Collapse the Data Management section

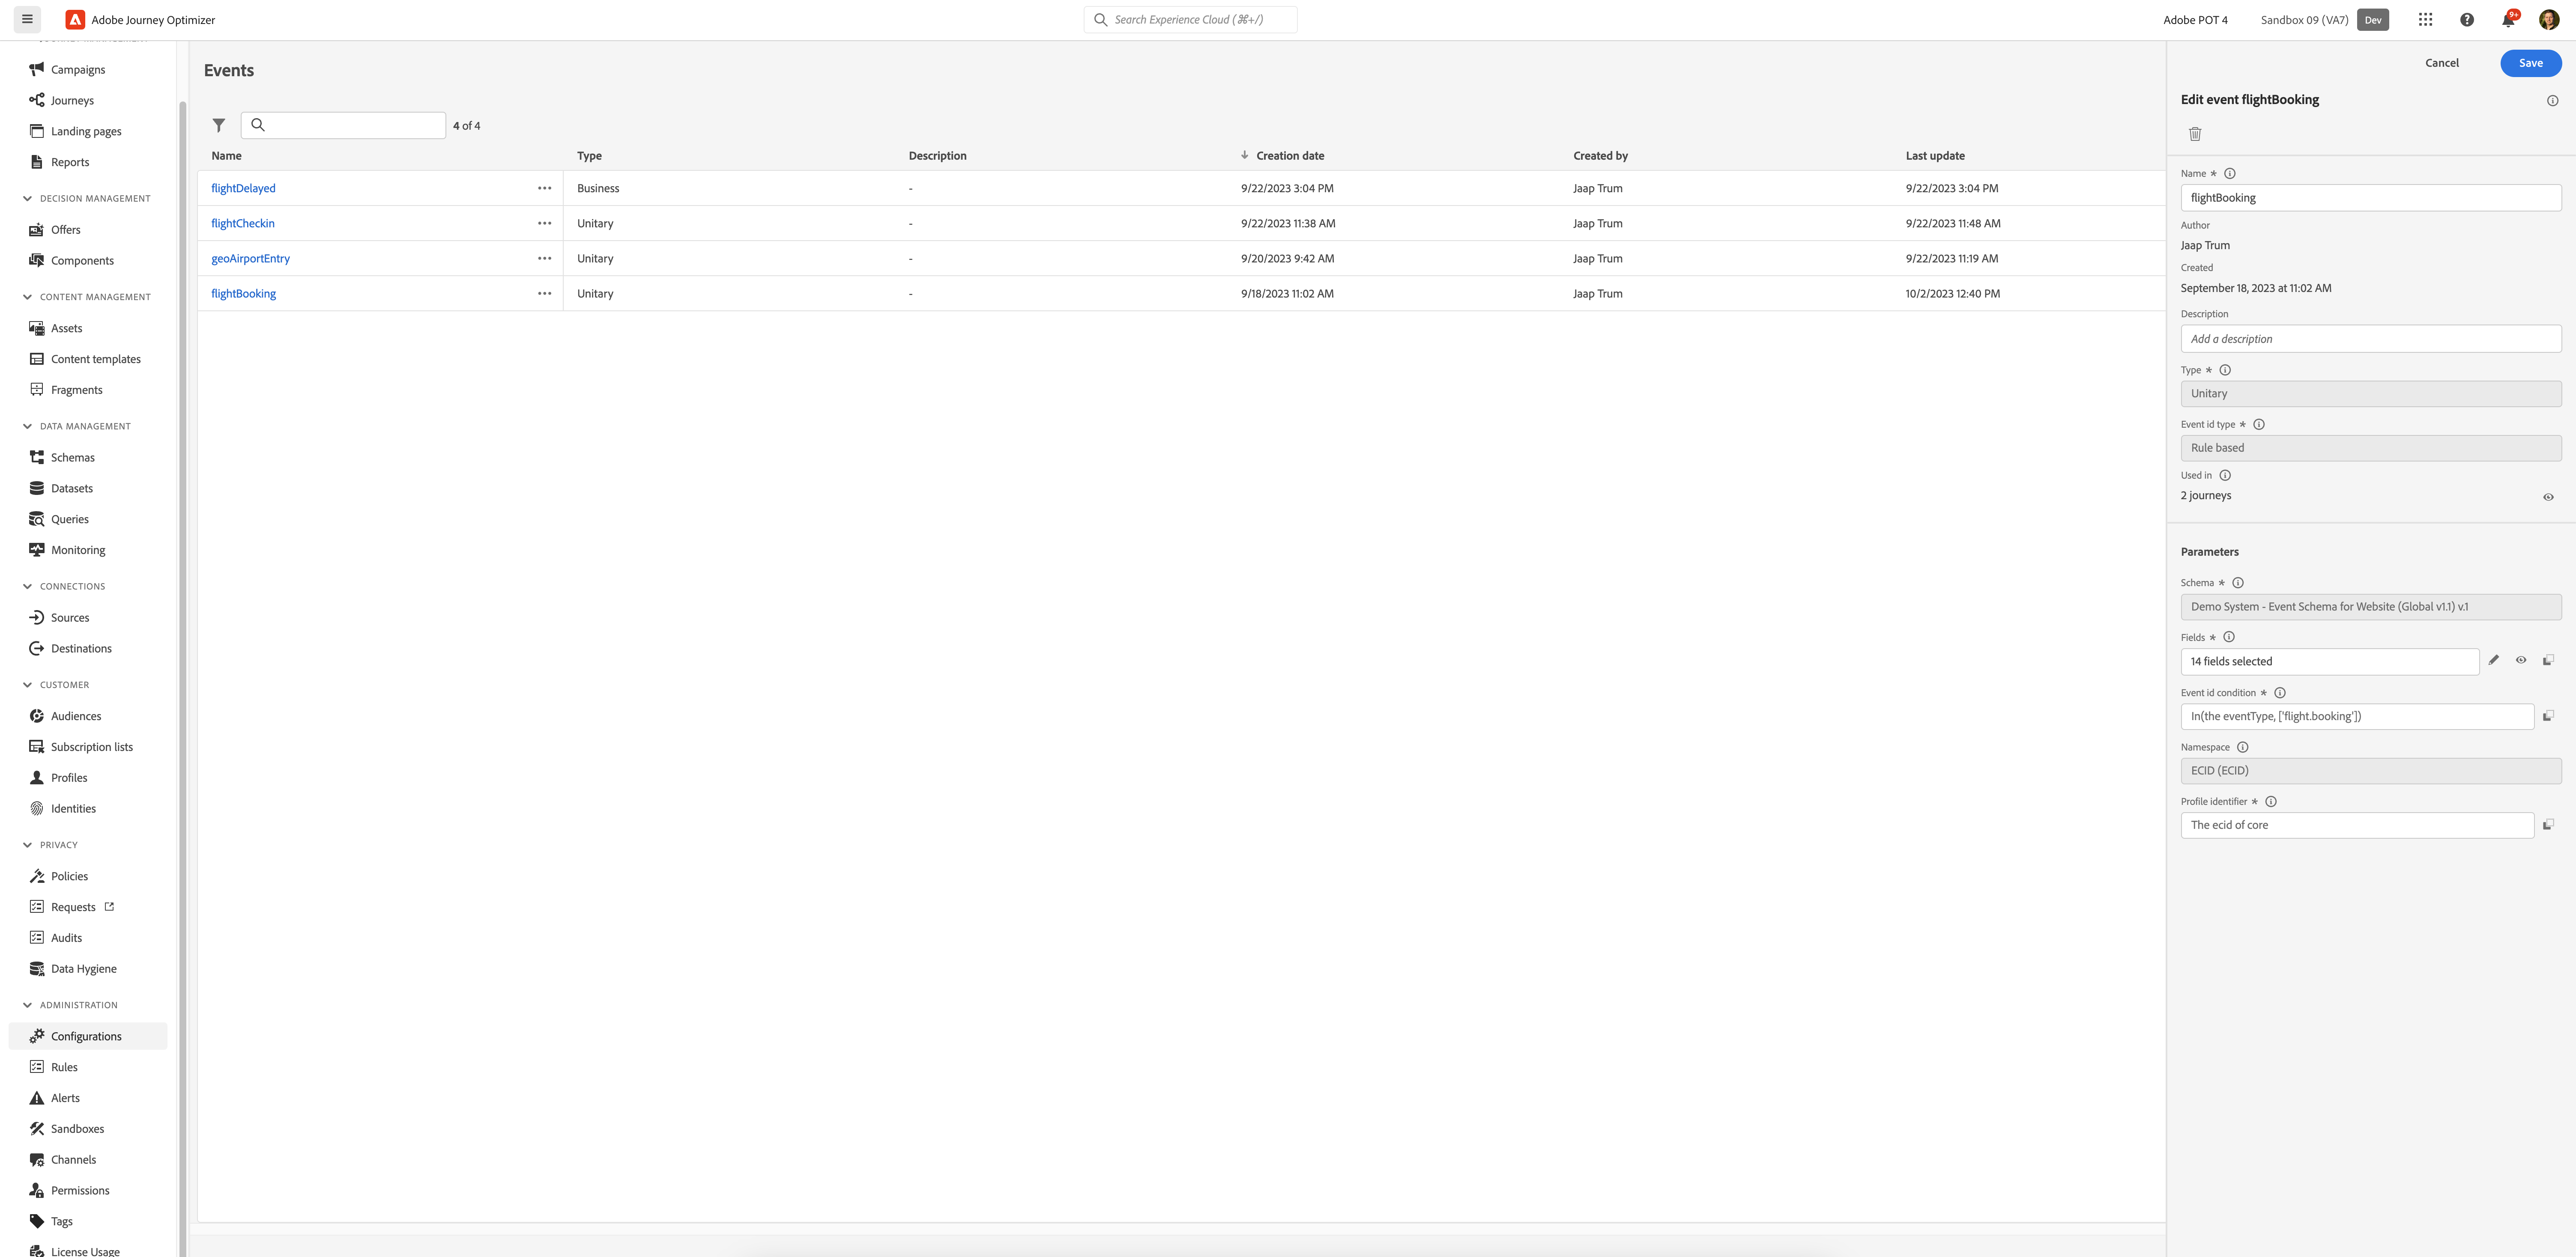pos(27,427)
